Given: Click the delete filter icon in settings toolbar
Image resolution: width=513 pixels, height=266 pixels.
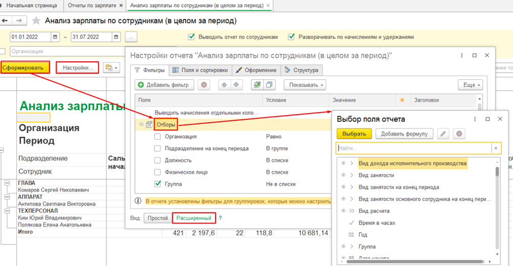Looking at the screenshot, I should [204, 85].
